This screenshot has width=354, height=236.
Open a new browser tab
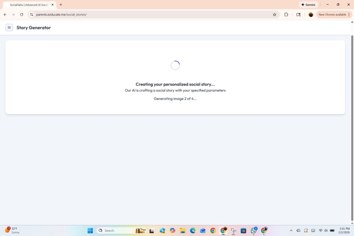61,5
